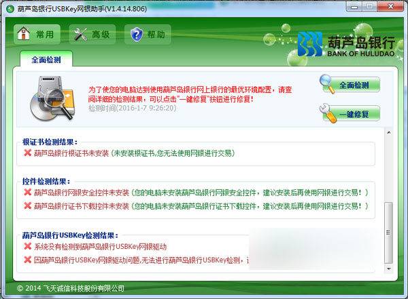Viewport: 408px width, 299px height.
Task: Click the blue question shield icon
Action: click(137, 35)
